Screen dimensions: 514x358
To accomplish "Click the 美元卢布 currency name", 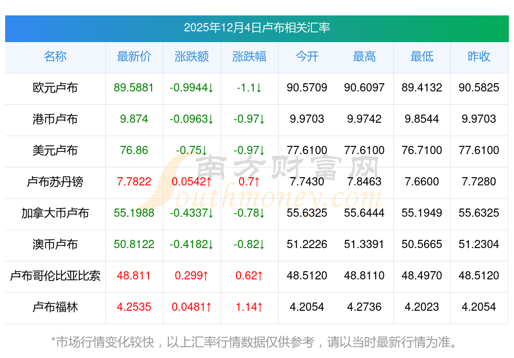I will [x=55, y=150].
